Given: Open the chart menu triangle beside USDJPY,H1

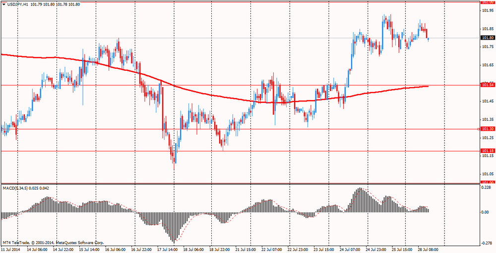Looking at the screenshot, I should (x=3, y=4).
